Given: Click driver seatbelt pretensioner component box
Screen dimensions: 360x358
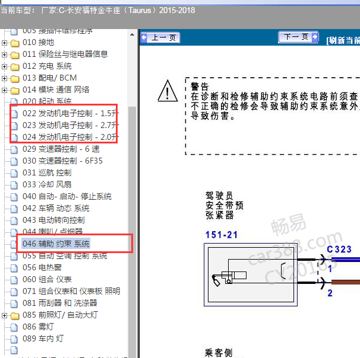Looking at the screenshot, I should (x=251, y=274).
